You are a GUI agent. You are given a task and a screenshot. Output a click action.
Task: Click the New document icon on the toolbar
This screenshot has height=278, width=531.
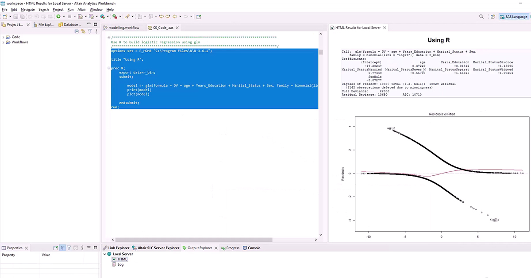pyautogui.click(x=5, y=16)
